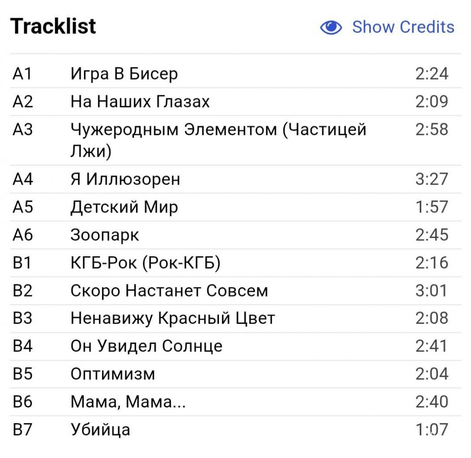The image size is (471, 458).
Task: Click the B5 position label
Action: (x=22, y=374)
